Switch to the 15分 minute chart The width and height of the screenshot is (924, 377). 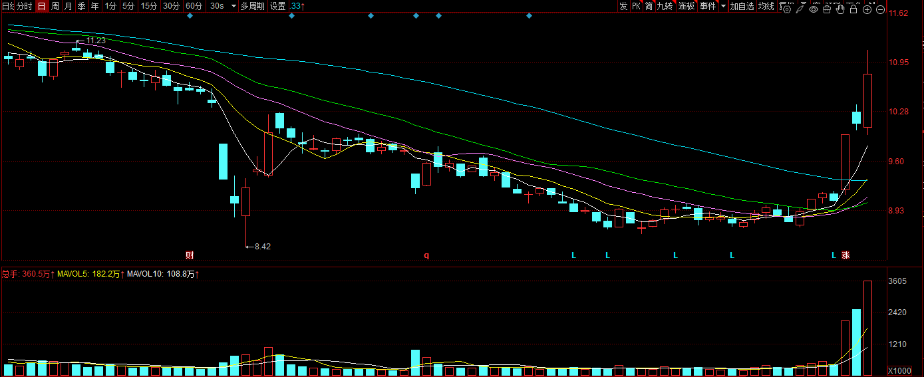pyautogui.click(x=149, y=6)
